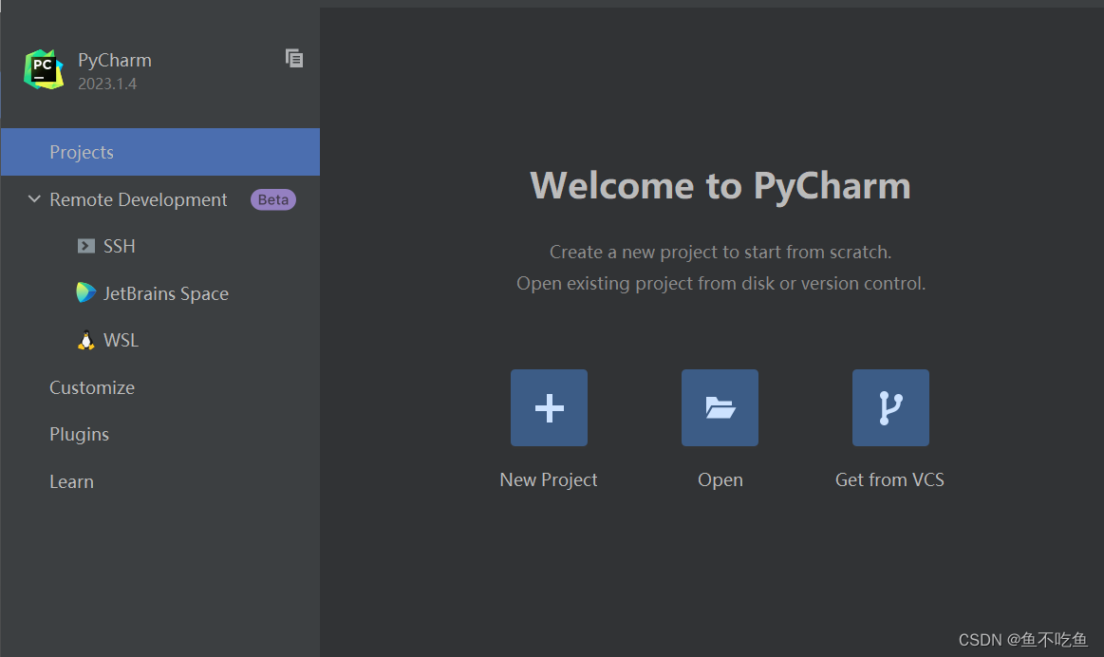Select the Projects tab
This screenshot has height=657, width=1104.
click(x=160, y=152)
